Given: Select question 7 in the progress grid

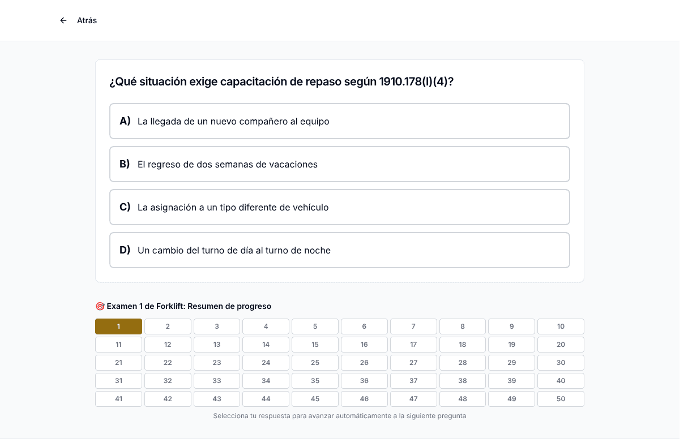Looking at the screenshot, I should pyautogui.click(x=413, y=326).
